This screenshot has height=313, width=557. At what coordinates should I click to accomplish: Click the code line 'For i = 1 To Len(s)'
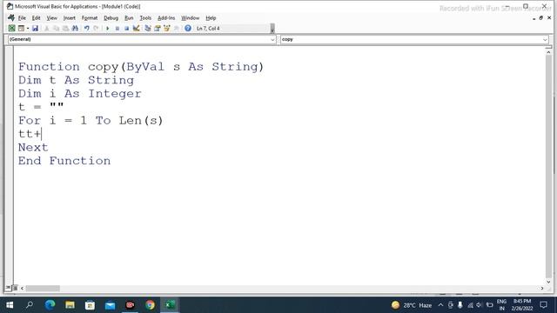click(91, 121)
